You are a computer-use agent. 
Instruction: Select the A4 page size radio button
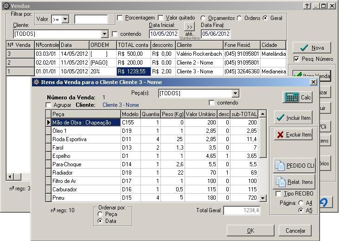click(301, 203)
